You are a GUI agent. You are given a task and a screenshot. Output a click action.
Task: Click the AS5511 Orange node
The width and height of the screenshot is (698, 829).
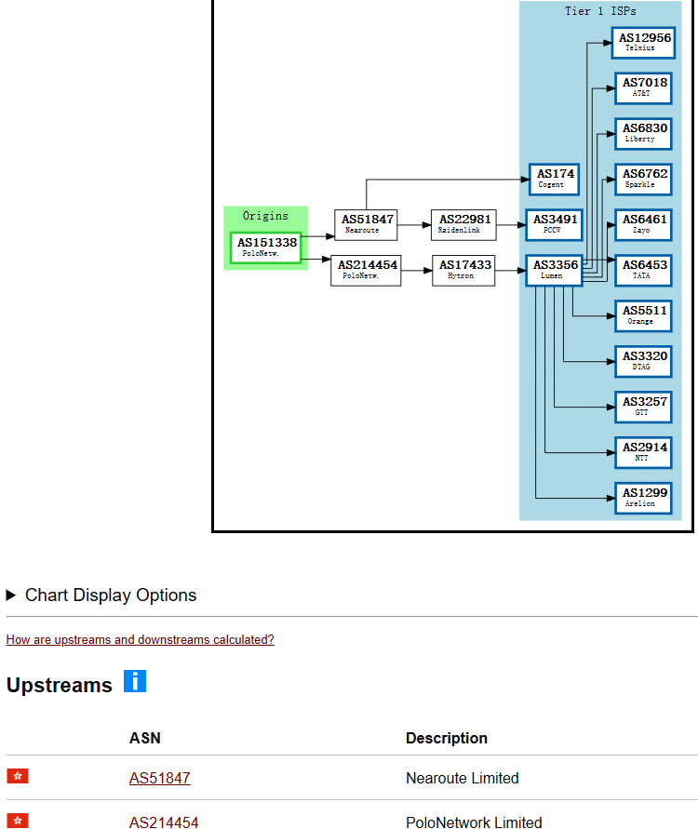643,316
